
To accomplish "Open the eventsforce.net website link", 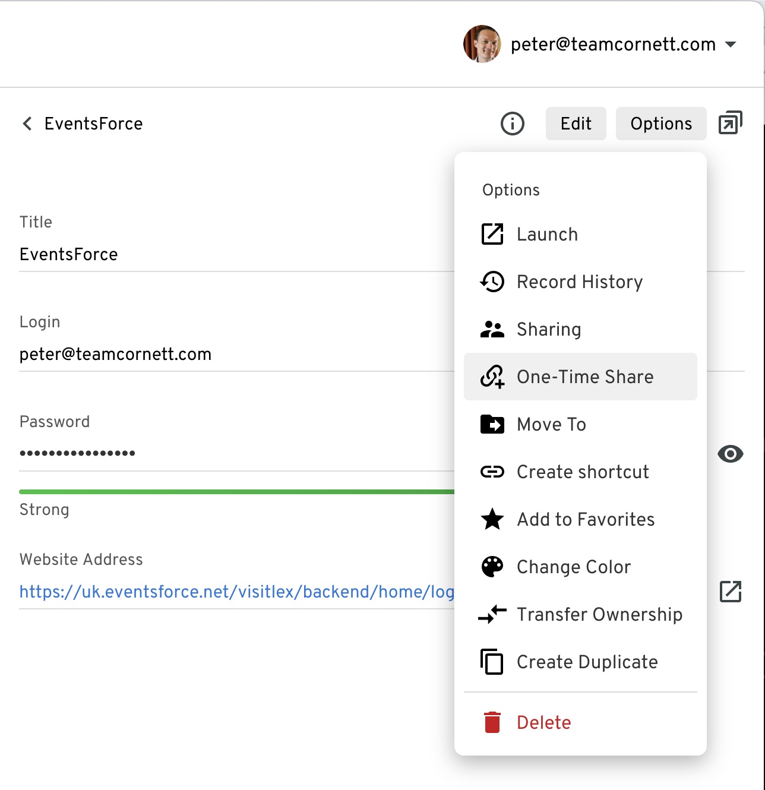I will coord(236,592).
